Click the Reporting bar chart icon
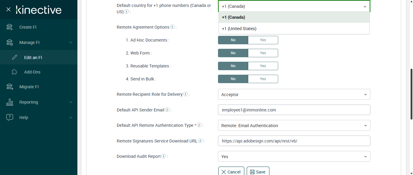This screenshot has height=175, width=413. point(10,102)
